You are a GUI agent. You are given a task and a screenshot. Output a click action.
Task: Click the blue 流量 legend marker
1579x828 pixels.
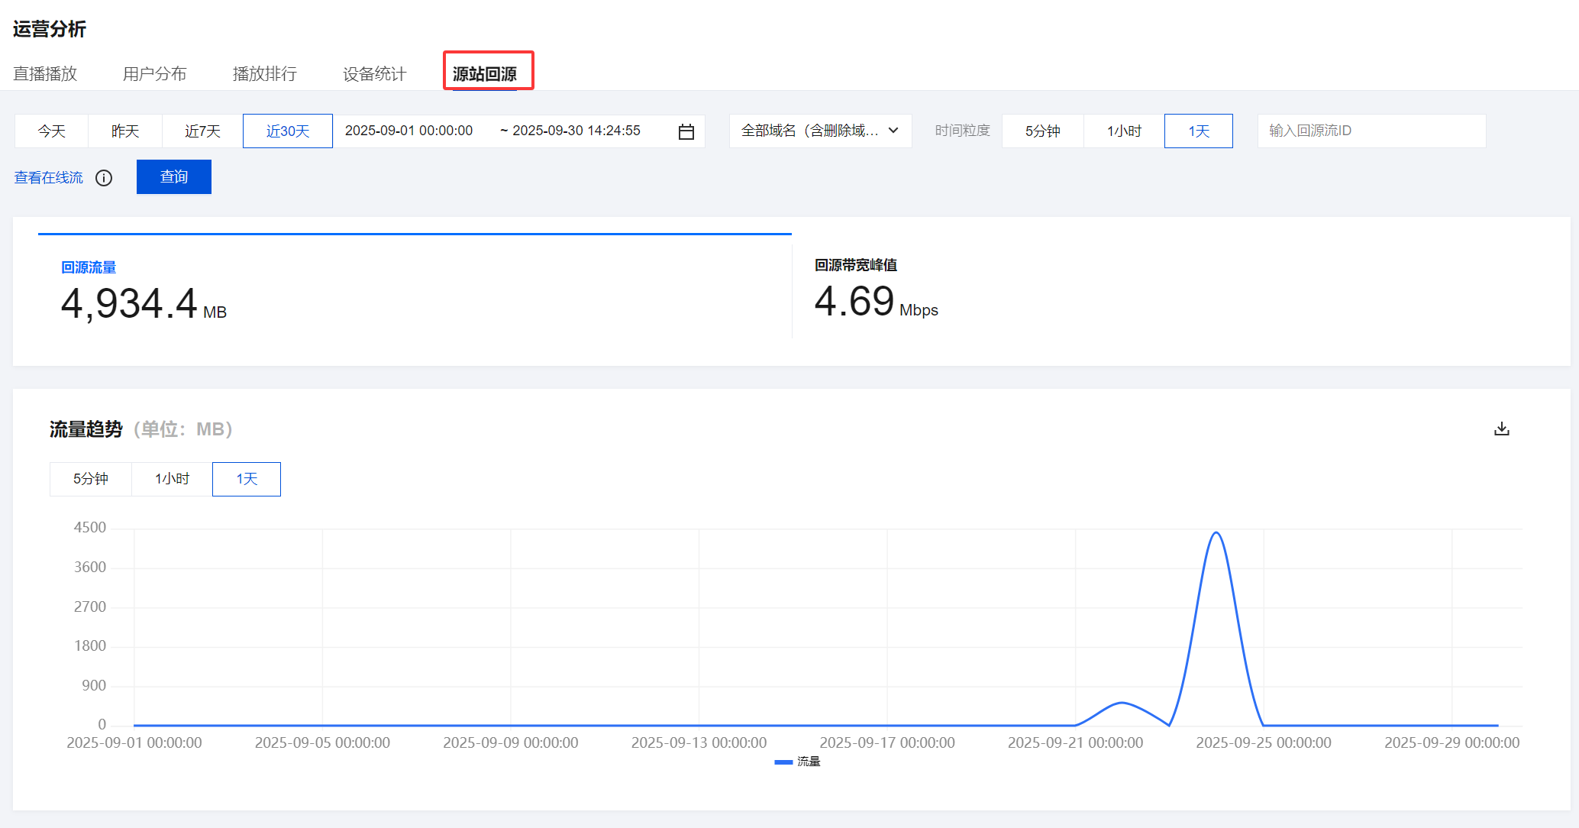pyautogui.click(x=783, y=762)
